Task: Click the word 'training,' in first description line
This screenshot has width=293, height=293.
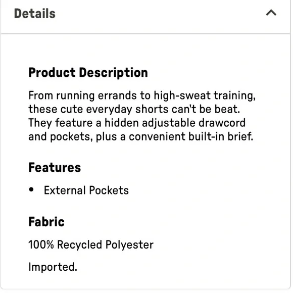Action: [x=235, y=95]
